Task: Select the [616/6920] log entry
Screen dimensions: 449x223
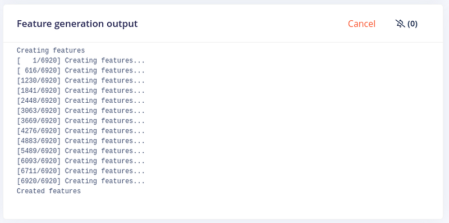Action: click(81, 71)
